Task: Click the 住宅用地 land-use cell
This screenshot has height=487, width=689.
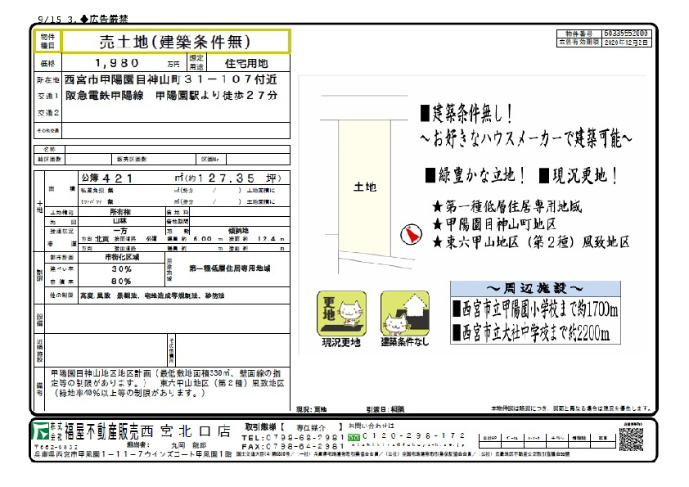Action: [x=247, y=63]
